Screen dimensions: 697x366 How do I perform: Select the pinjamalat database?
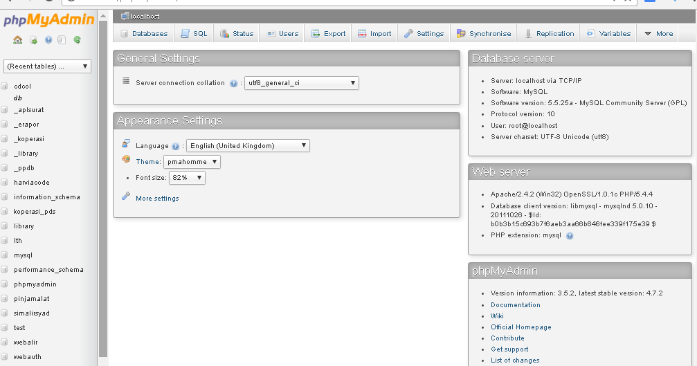[x=32, y=299]
